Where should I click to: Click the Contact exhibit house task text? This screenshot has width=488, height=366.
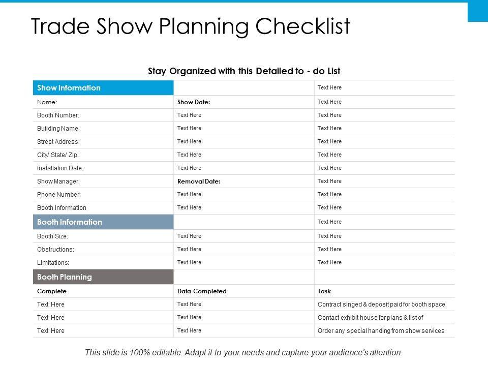370,318
